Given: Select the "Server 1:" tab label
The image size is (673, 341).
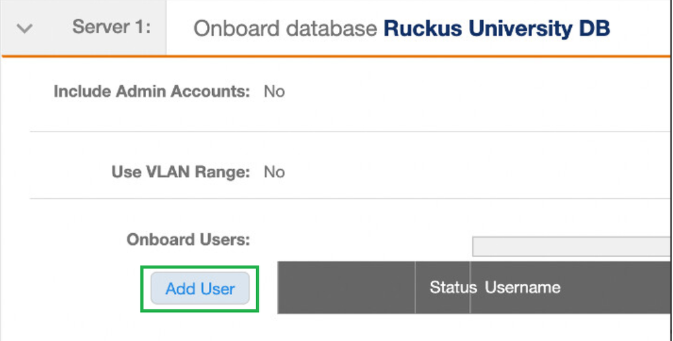Looking at the screenshot, I should (112, 28).
